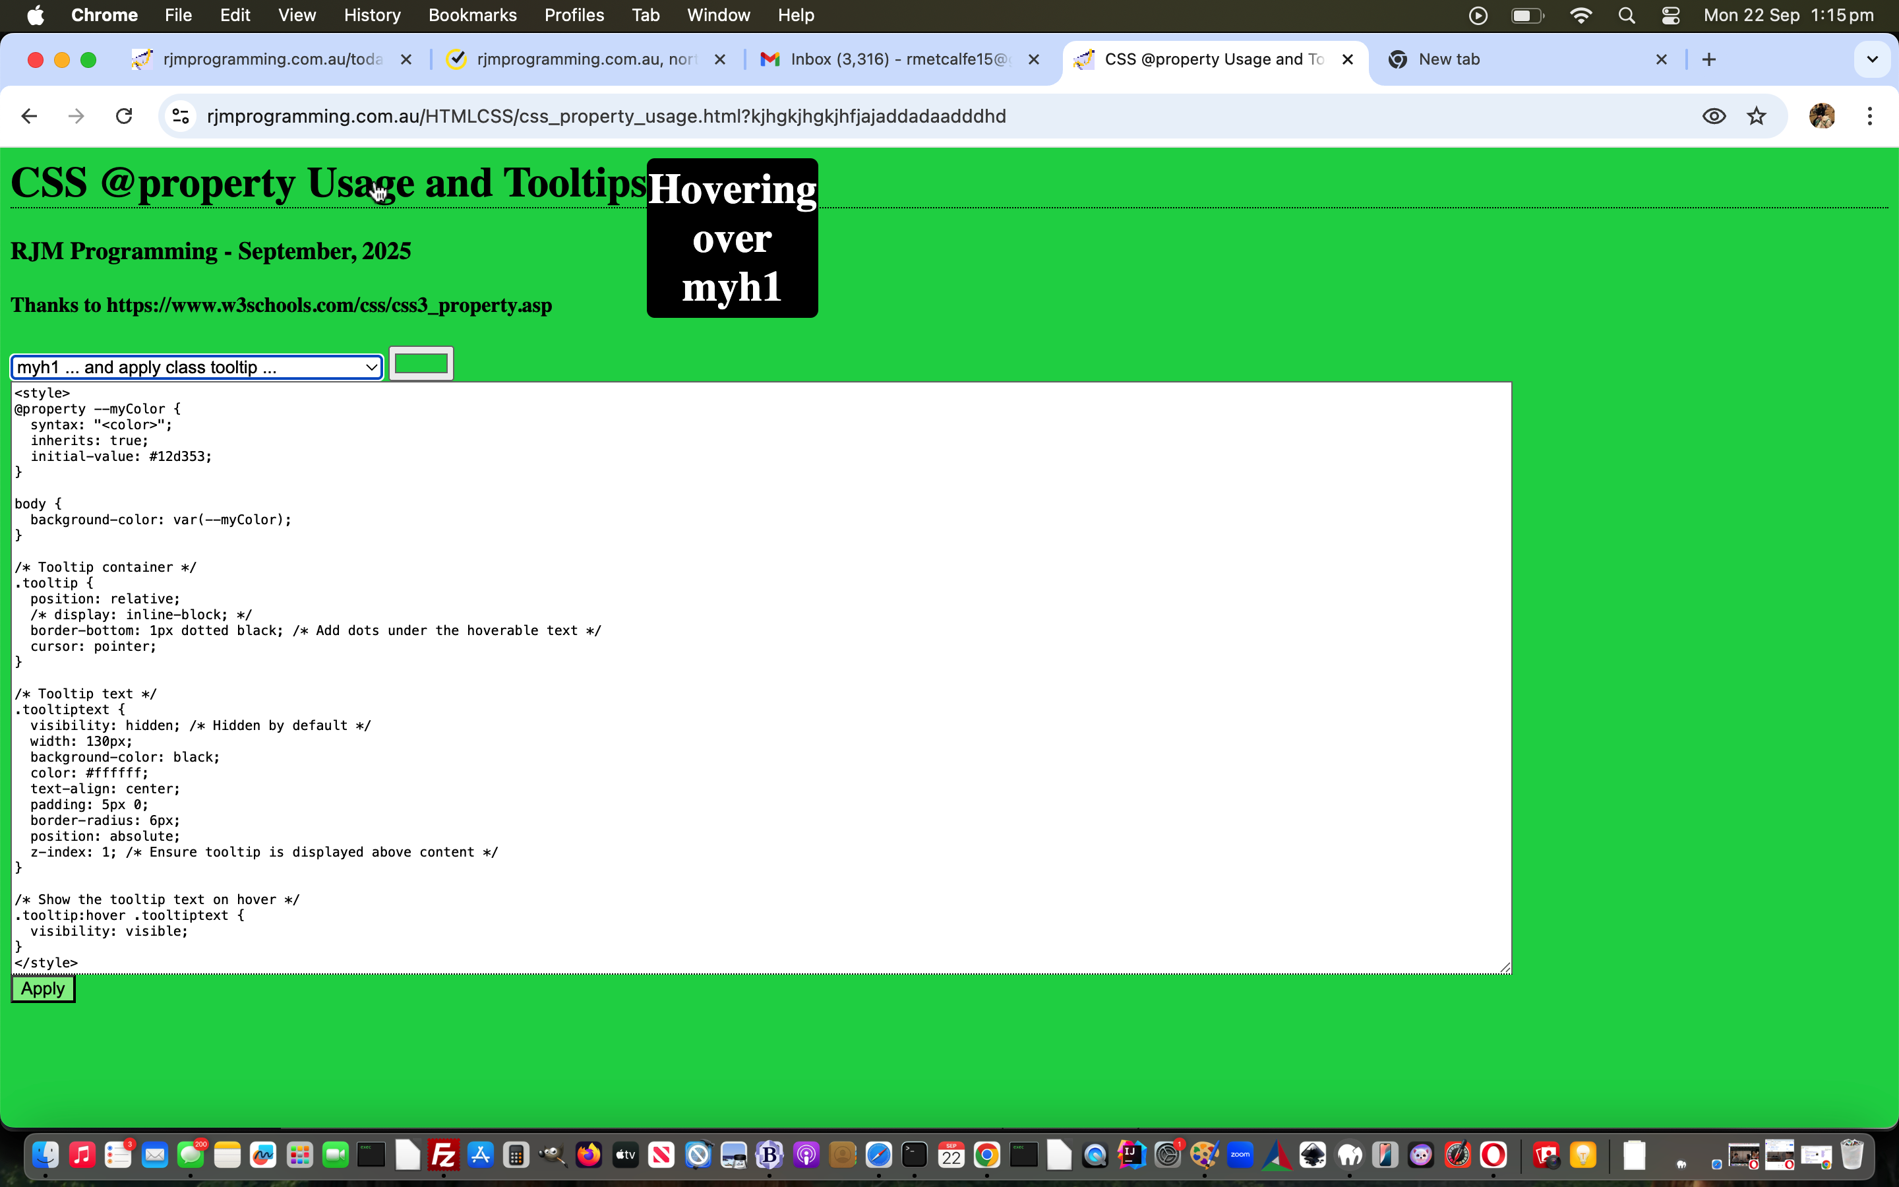Click the textarea resize handle corner

pyautogui.click(x=1504, y=967)
